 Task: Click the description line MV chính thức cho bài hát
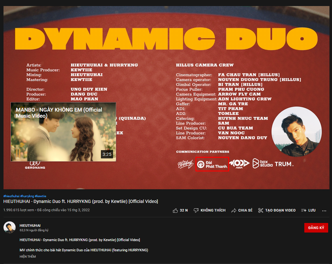84,250
